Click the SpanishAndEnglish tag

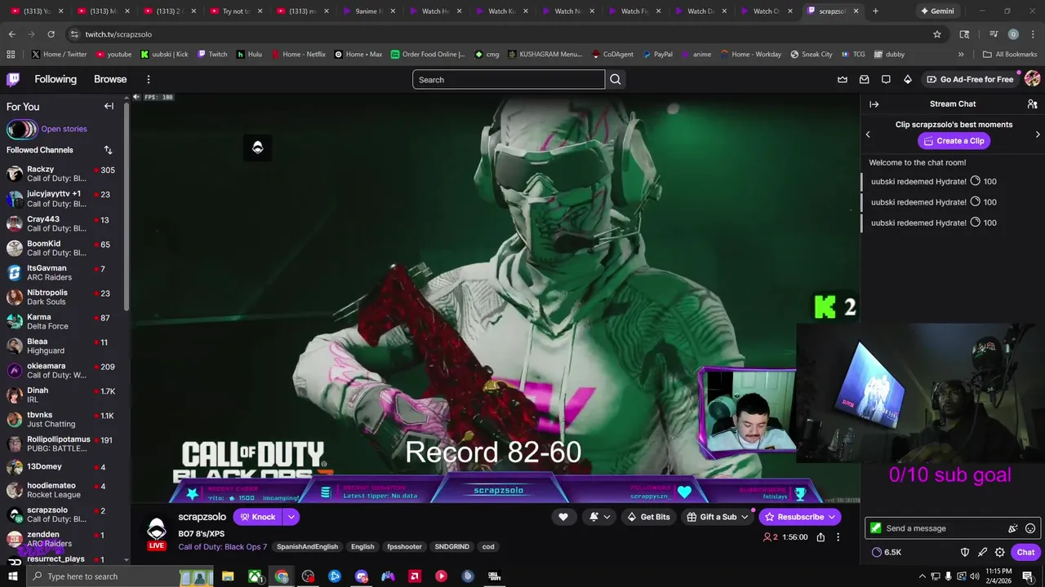[307, 547]
